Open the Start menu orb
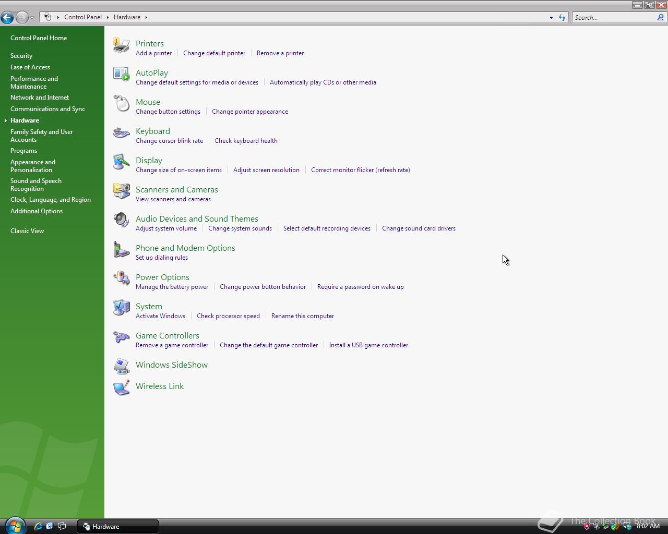668x534 pixels. pos(15,526)
